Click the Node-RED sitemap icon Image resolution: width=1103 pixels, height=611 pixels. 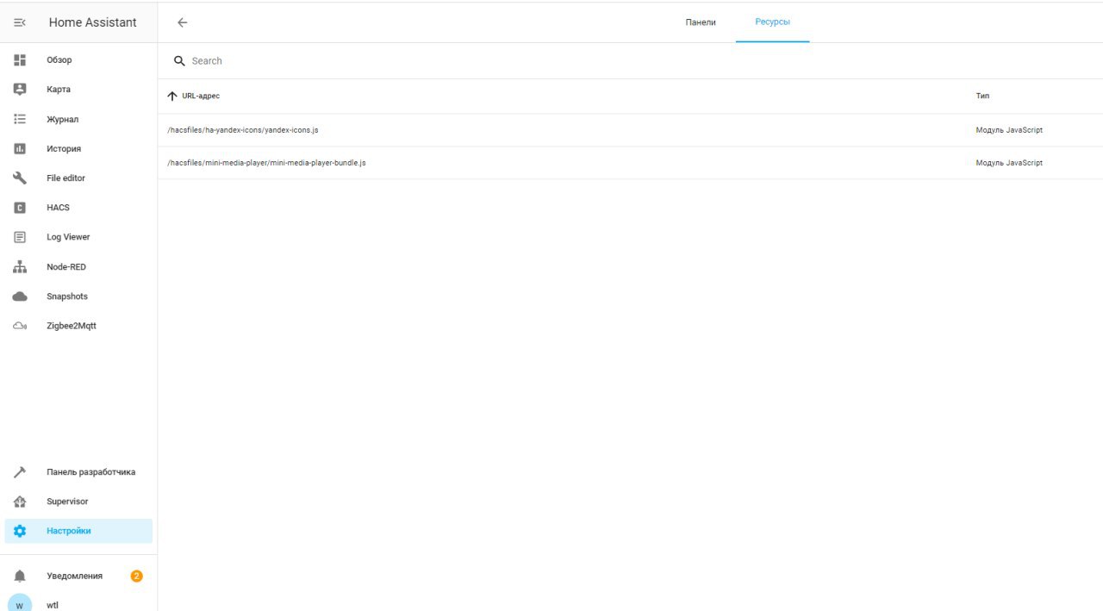(20, 266)
